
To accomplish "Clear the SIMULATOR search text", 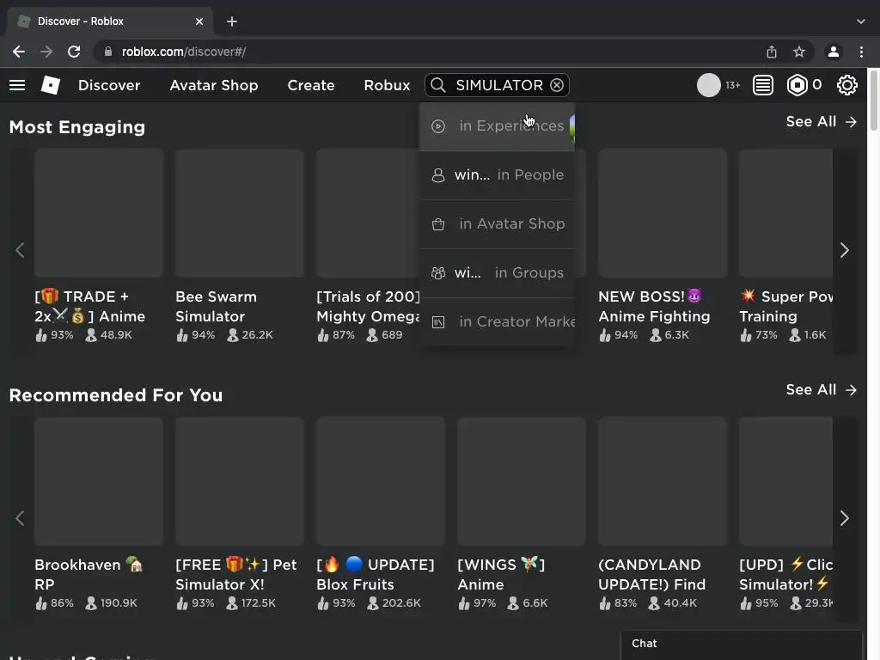I will point(557,85).
